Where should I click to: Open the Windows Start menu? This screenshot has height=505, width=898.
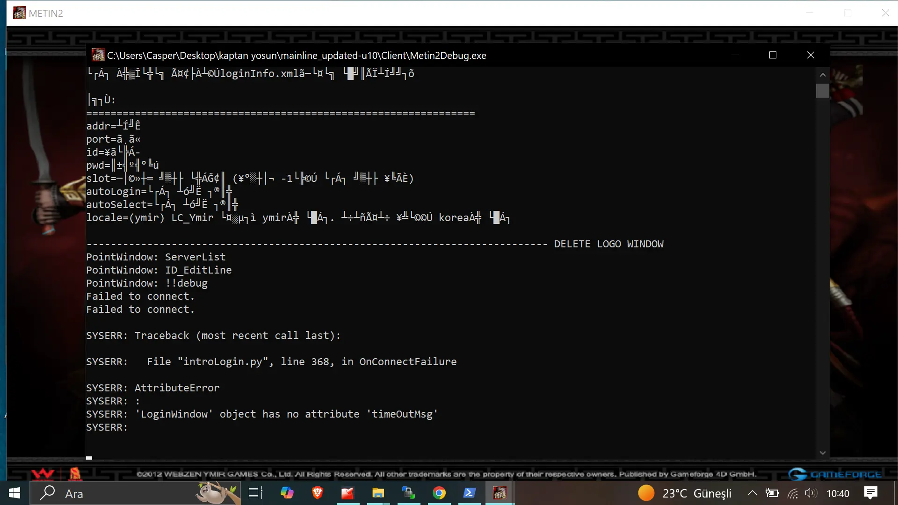(x=14, y=493)
